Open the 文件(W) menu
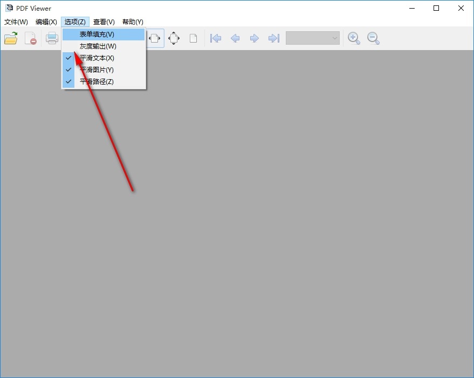The image size is (474, 378). pos(16,22)
